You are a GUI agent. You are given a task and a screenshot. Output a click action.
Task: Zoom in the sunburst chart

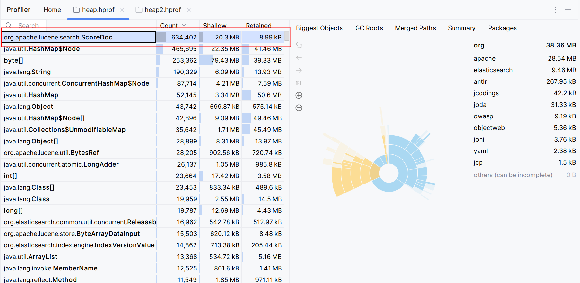pyautogui.click(x=299, y=95)
